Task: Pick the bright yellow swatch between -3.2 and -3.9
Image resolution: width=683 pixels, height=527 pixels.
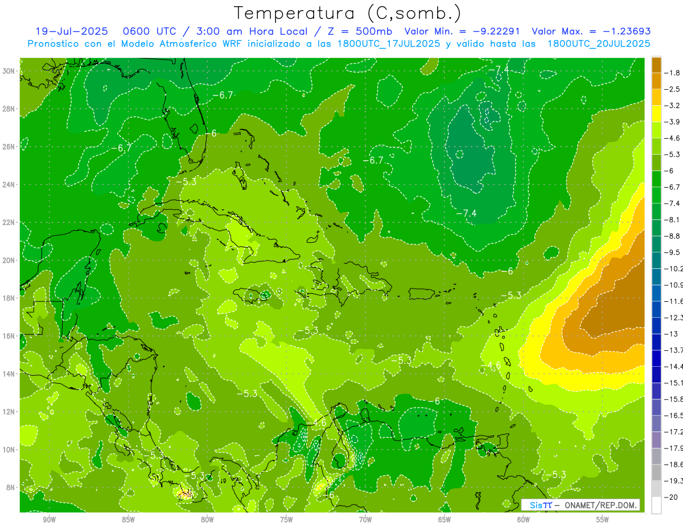Action: click(x=656, y=114)
